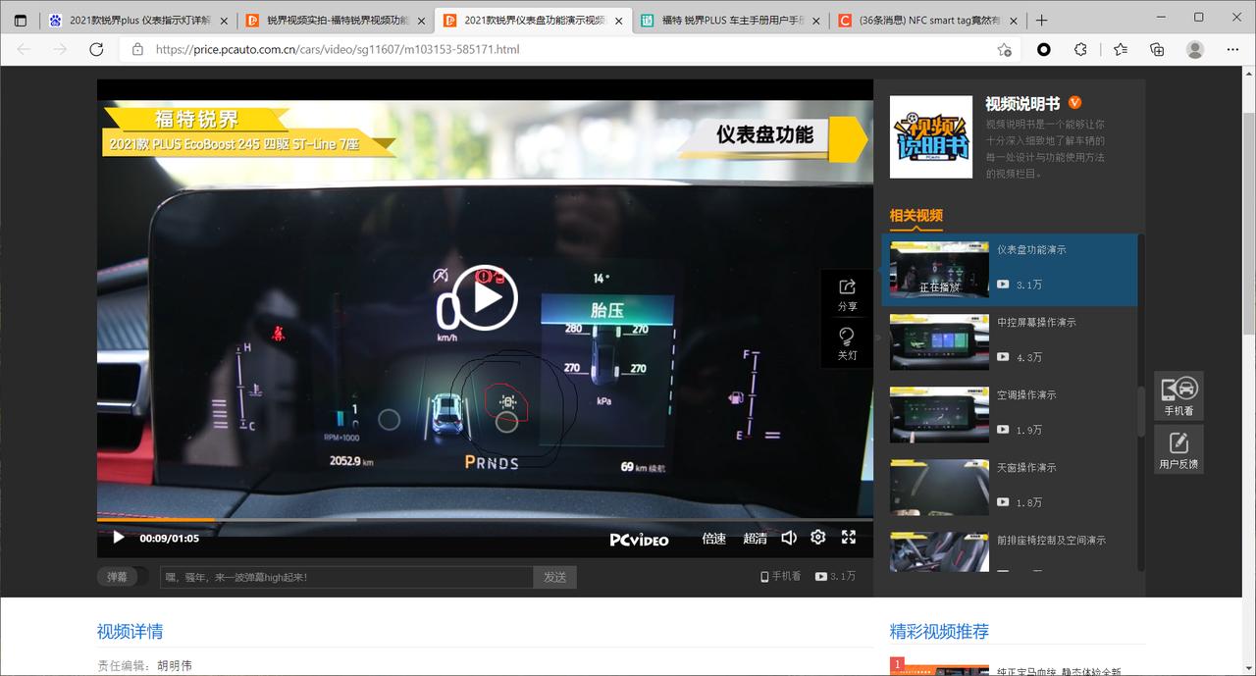View site info lock icon
This screenshot has height=676, width=1256.
coord(137,49)
